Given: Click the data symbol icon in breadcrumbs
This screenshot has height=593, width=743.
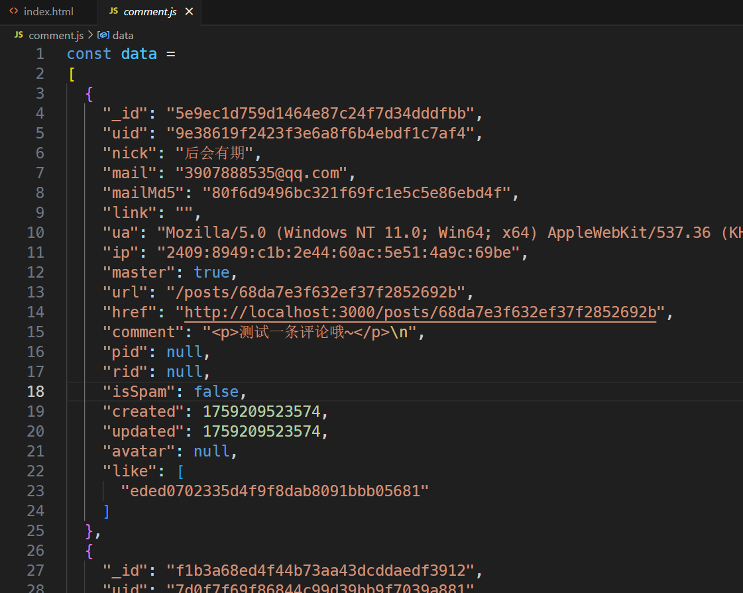Looking at the screenshot, I should point(103,35).
